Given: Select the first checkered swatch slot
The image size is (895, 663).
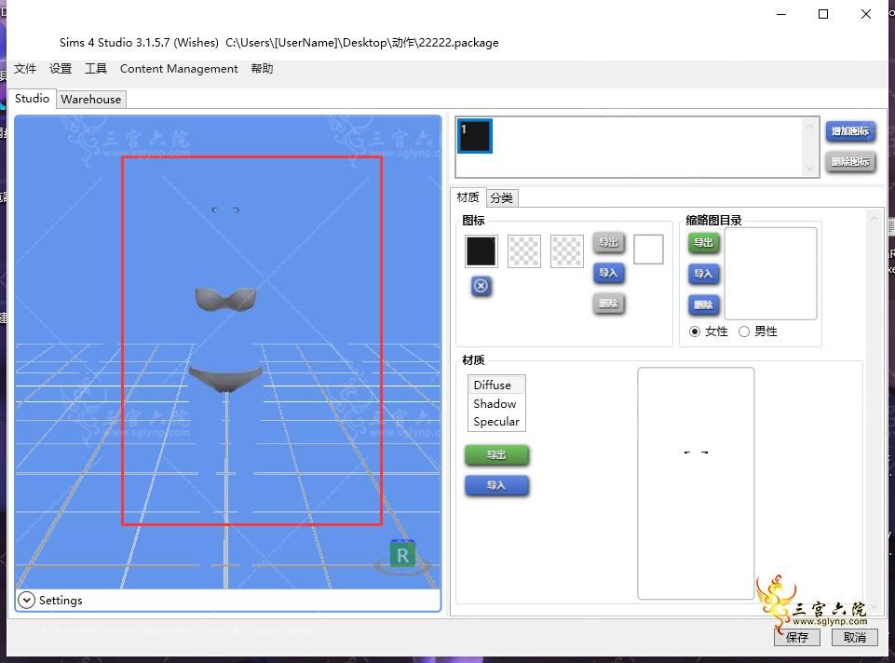Looking at the screenshot, I should pos(524,251).
